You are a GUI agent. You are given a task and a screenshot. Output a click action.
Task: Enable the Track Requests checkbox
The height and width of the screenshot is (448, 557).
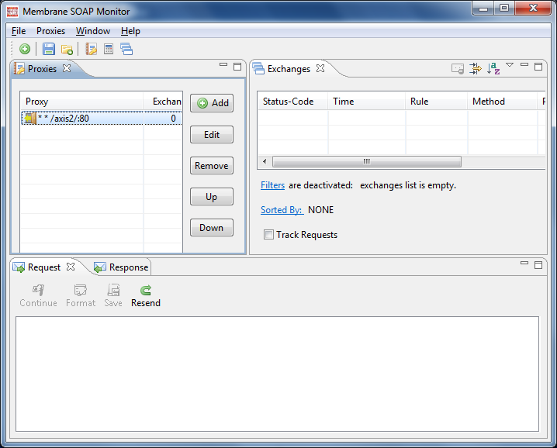click(x=268, y=235)
